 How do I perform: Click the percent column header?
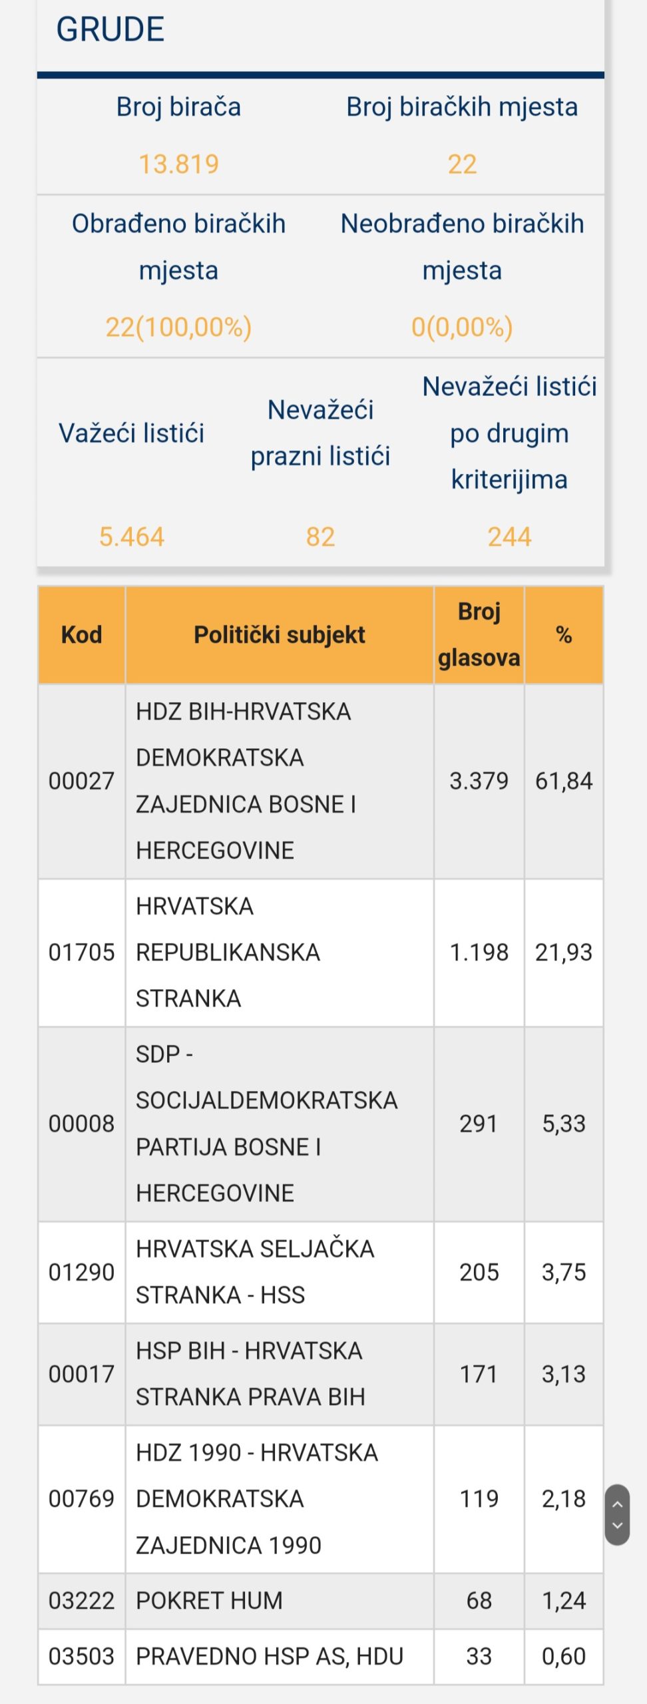click(564, 635)
